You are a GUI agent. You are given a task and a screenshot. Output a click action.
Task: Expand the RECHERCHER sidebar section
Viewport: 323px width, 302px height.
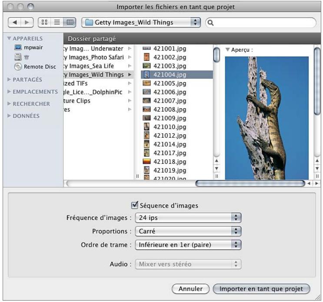9,103
